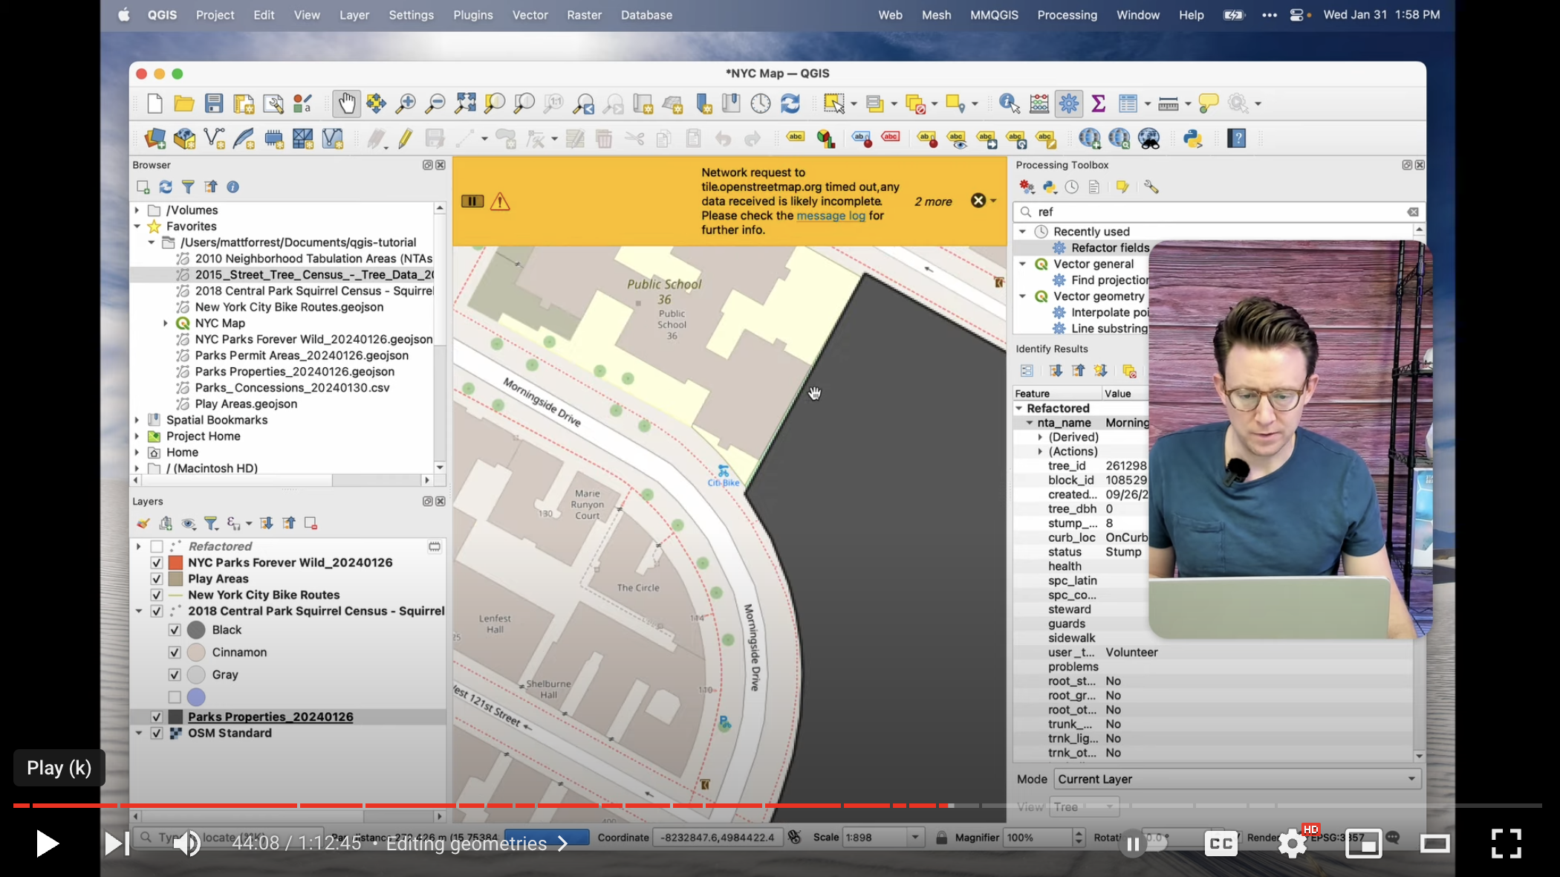Open the Processing Toolbox gear icon
This screenshot has height=877, width=1560.
[x=1069, y=103]
